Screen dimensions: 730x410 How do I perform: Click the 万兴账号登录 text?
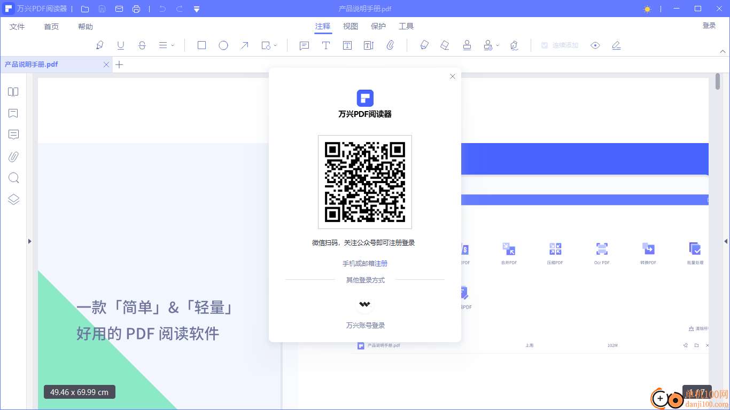(366, 326)
